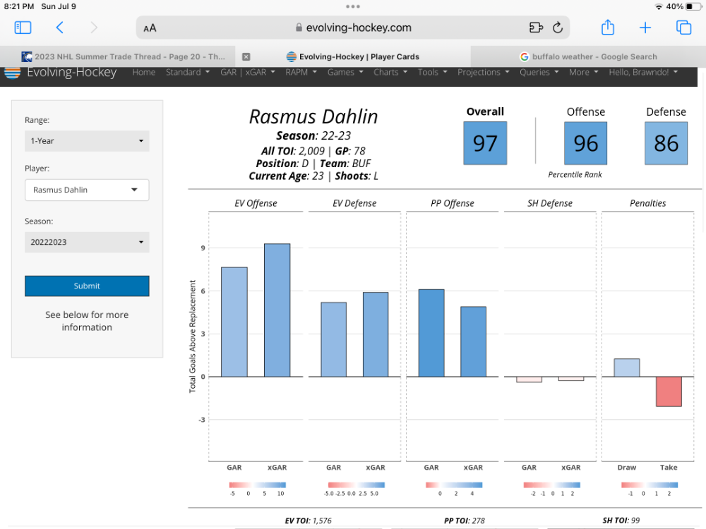Click the EV Offense GAR bar
Image resolution: width=706 pixels, height=529 pixels.
pyautogui.click(x=234, y=322)
